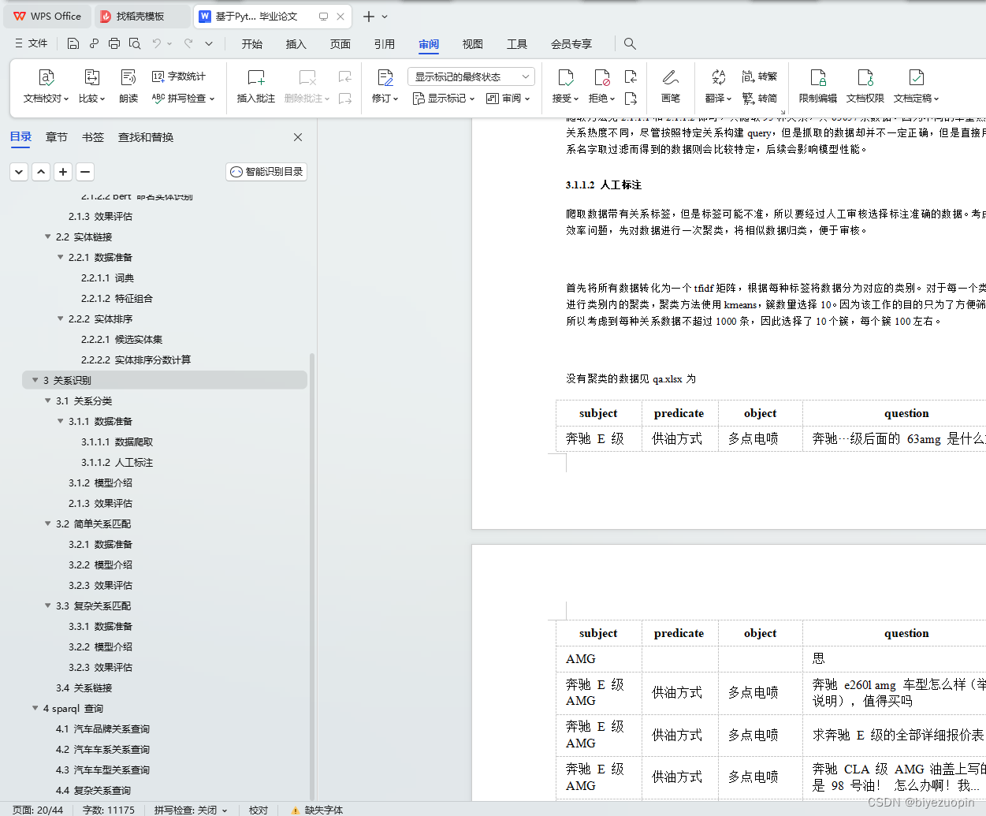Go to next comment icon

click(345, 99)
